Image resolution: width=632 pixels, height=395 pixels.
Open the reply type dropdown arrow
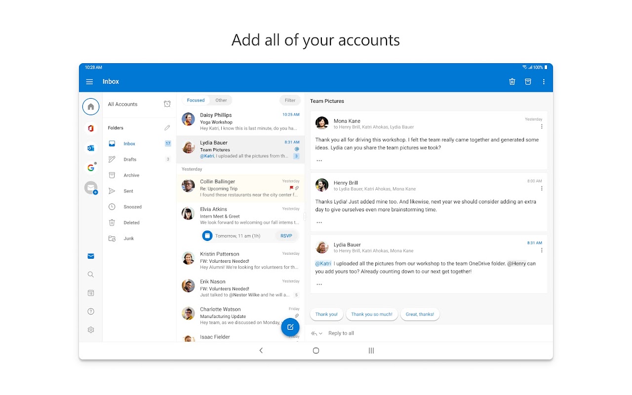point(320,334)
